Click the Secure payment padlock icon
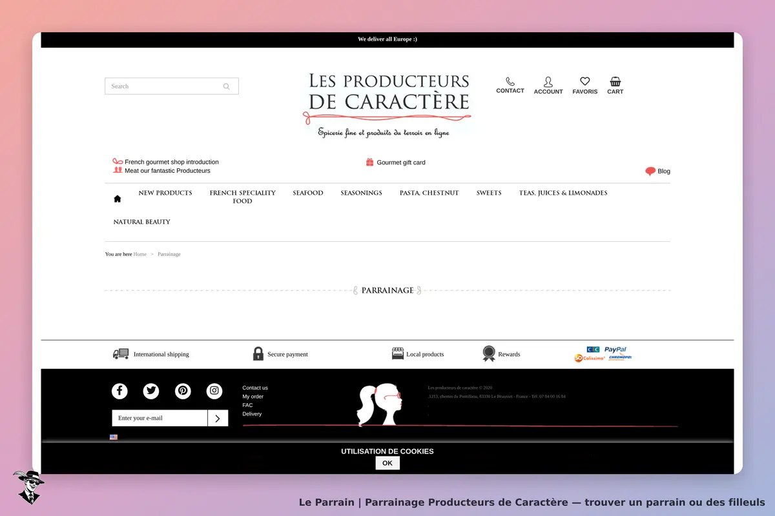775x516 pixels. pos(258,353)
